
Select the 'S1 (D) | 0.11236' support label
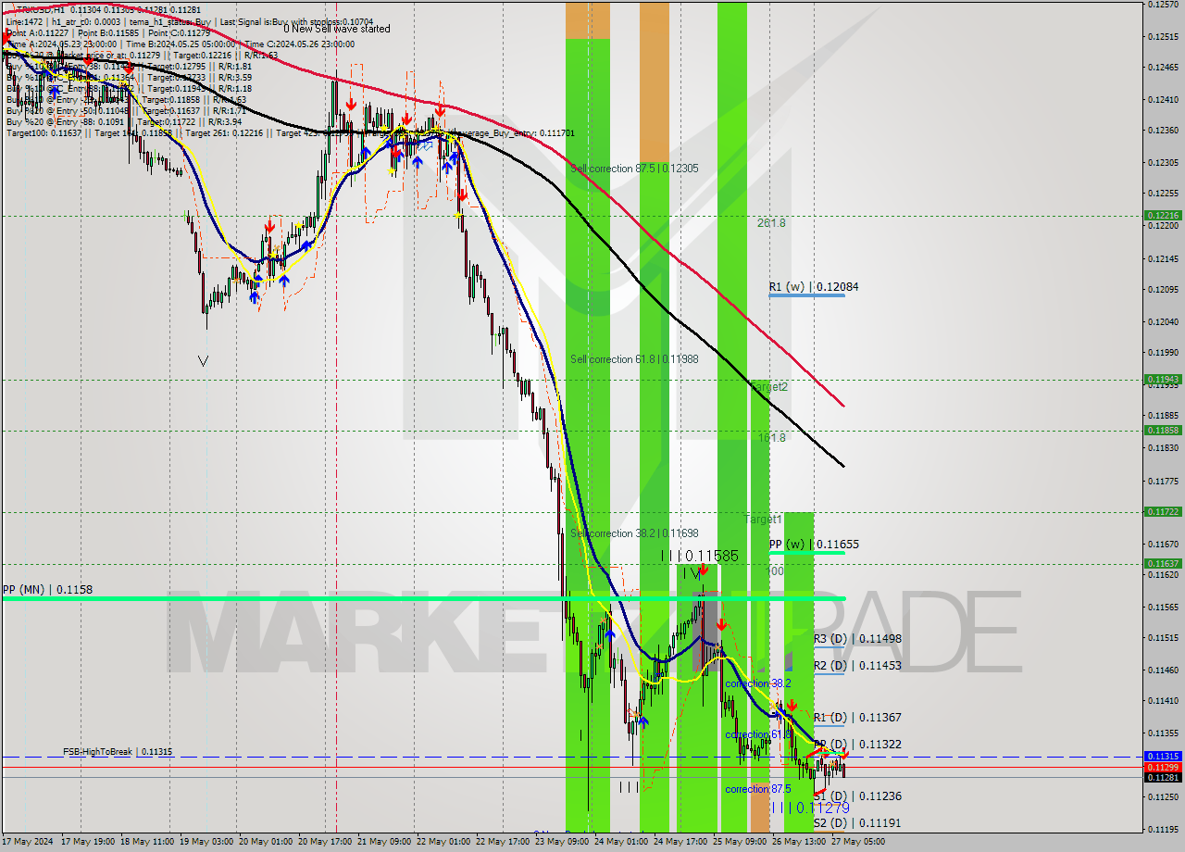pyautogui.click(x=857, y=796)
